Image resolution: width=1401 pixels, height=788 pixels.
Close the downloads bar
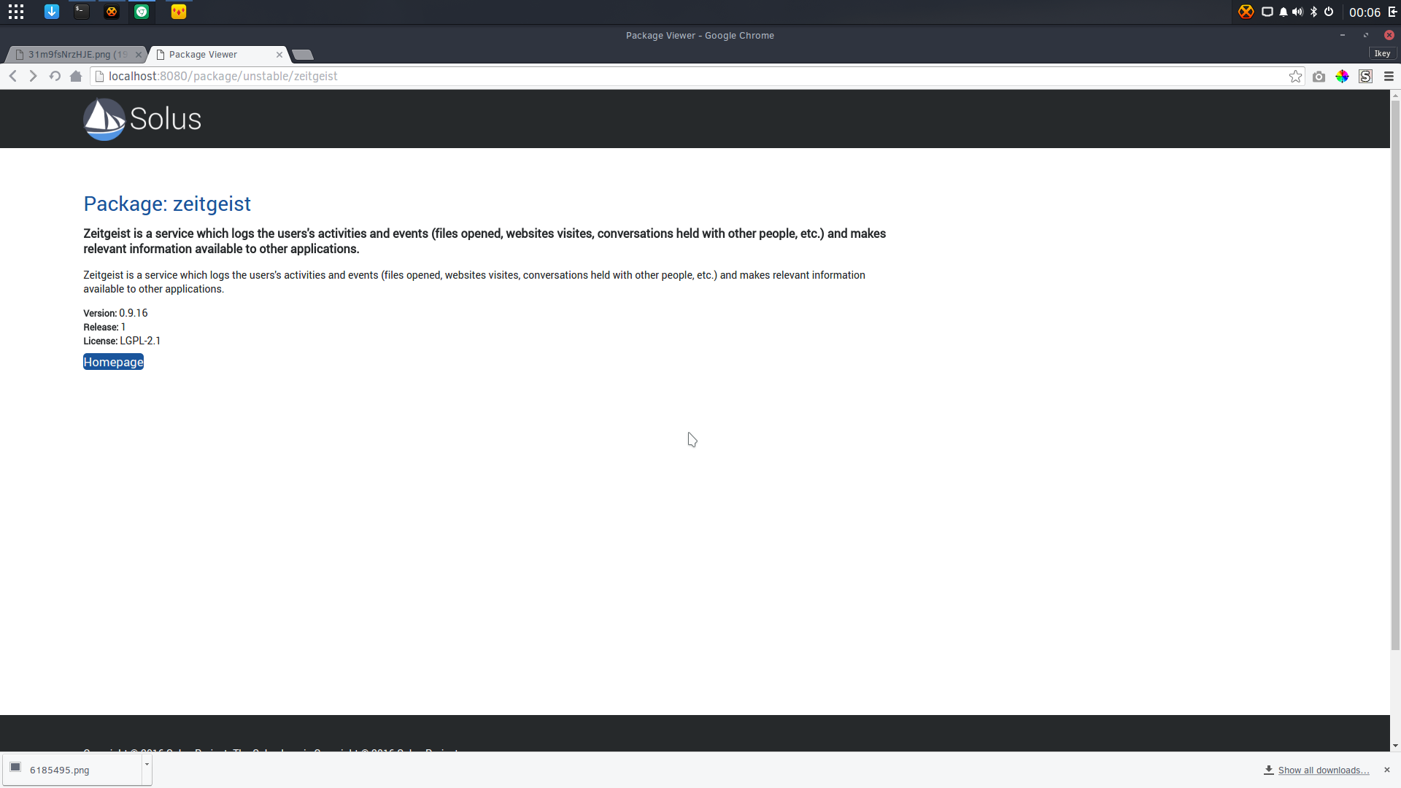1387,770
